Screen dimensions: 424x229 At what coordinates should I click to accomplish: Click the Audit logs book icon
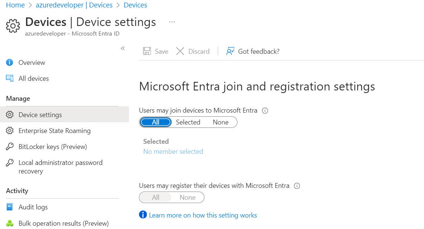coord(9,207)
